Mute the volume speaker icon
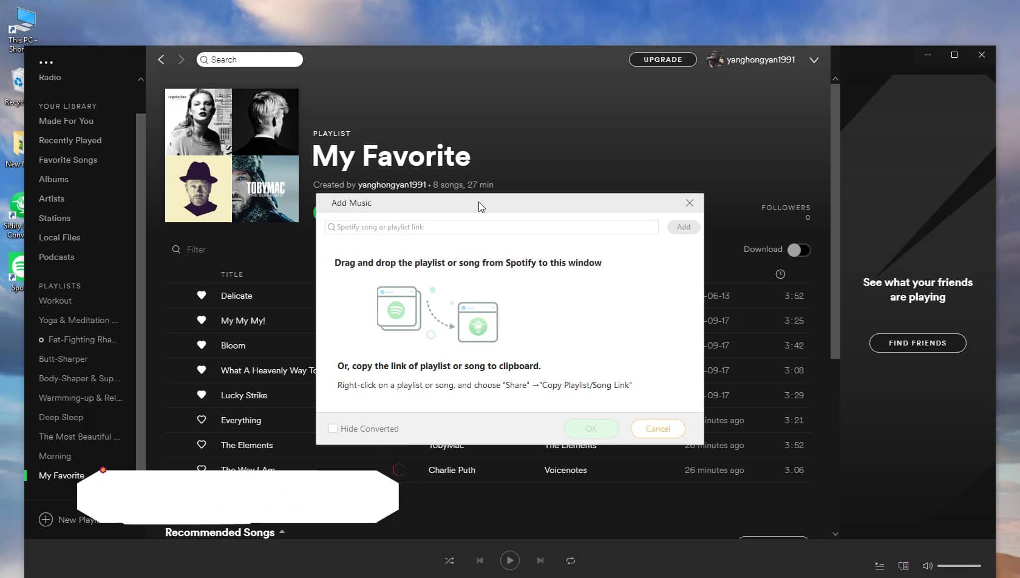This screenshot has height=578, width=1020. click(927, 565)
